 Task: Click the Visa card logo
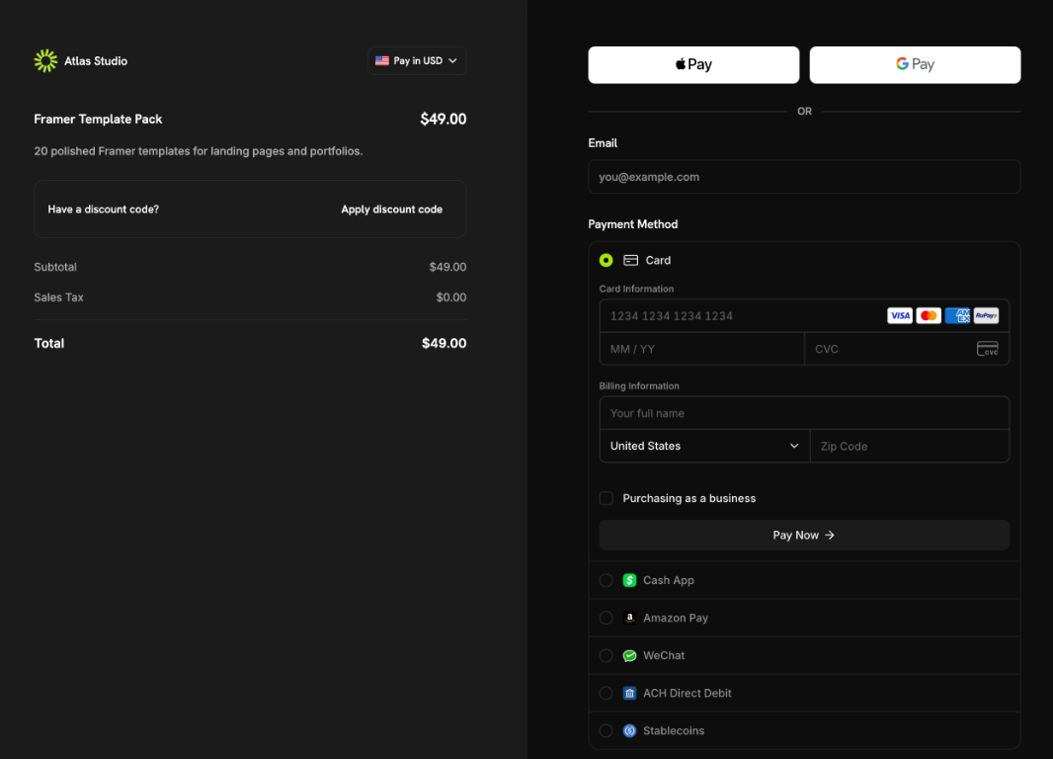tap(899, 315)
